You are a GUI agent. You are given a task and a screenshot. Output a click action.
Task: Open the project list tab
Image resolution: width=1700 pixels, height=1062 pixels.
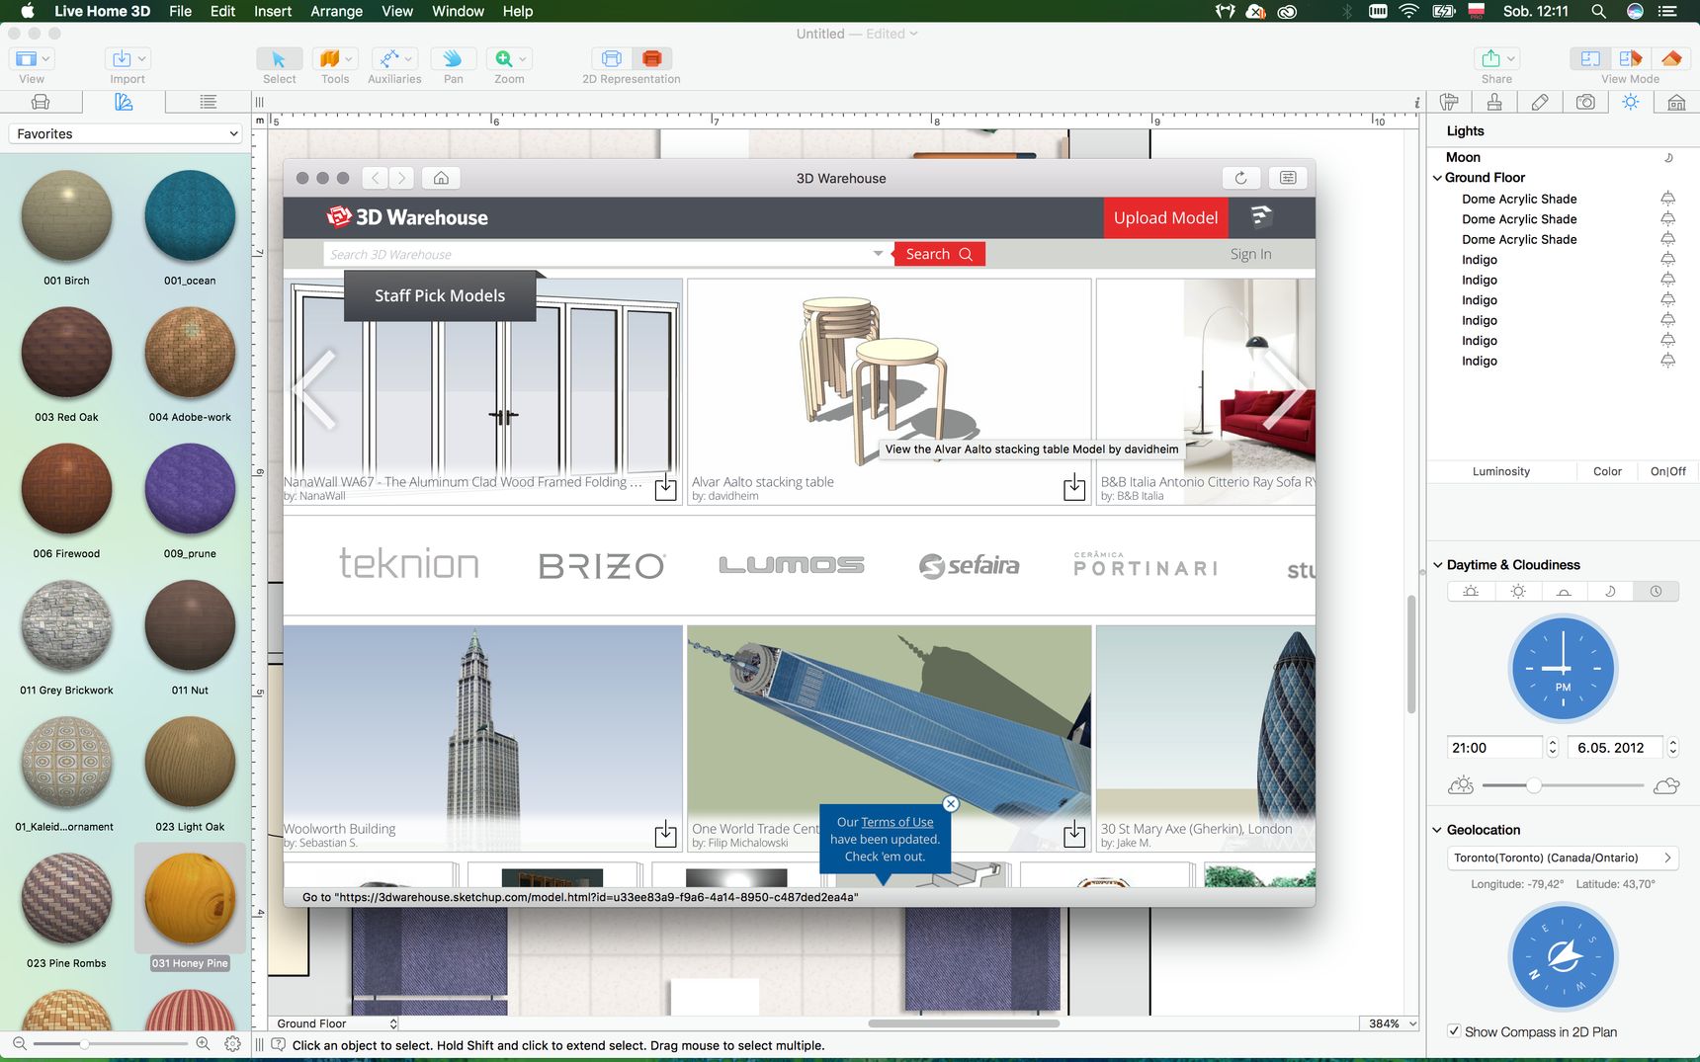(208, 102)
